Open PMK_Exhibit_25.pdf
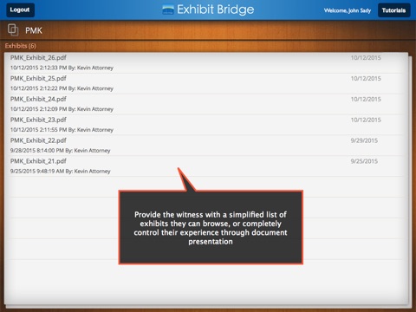This screenshot has width=416, height=312. point(38,79)
